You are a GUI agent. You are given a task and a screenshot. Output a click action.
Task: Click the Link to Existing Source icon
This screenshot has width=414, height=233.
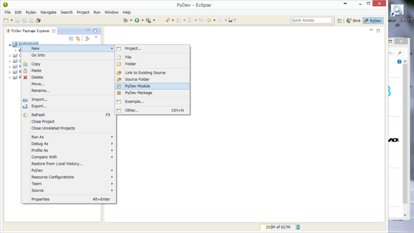119,72
